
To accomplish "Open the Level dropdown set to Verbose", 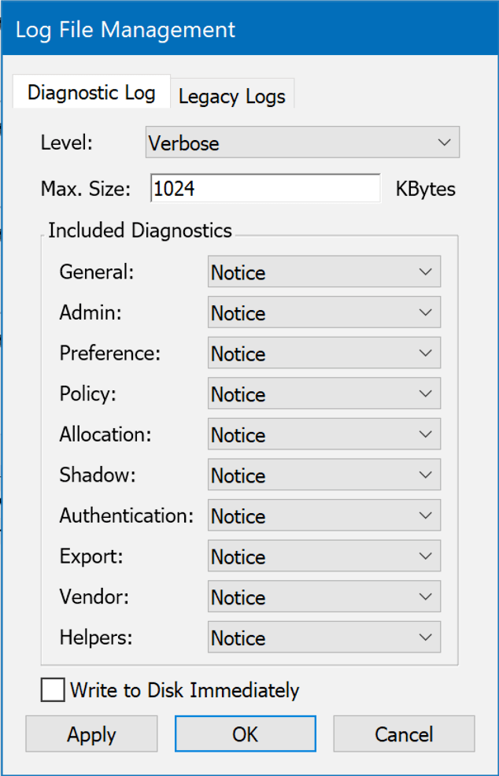I will [302, 143].
